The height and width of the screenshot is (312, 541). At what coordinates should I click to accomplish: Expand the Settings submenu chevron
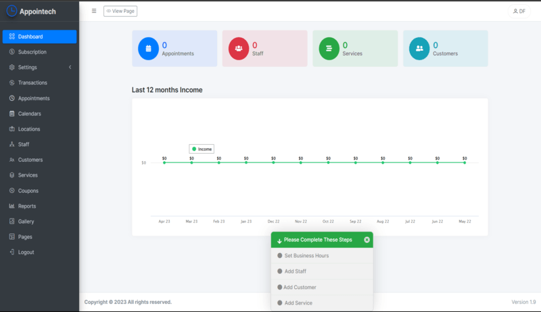coord(70,67)
